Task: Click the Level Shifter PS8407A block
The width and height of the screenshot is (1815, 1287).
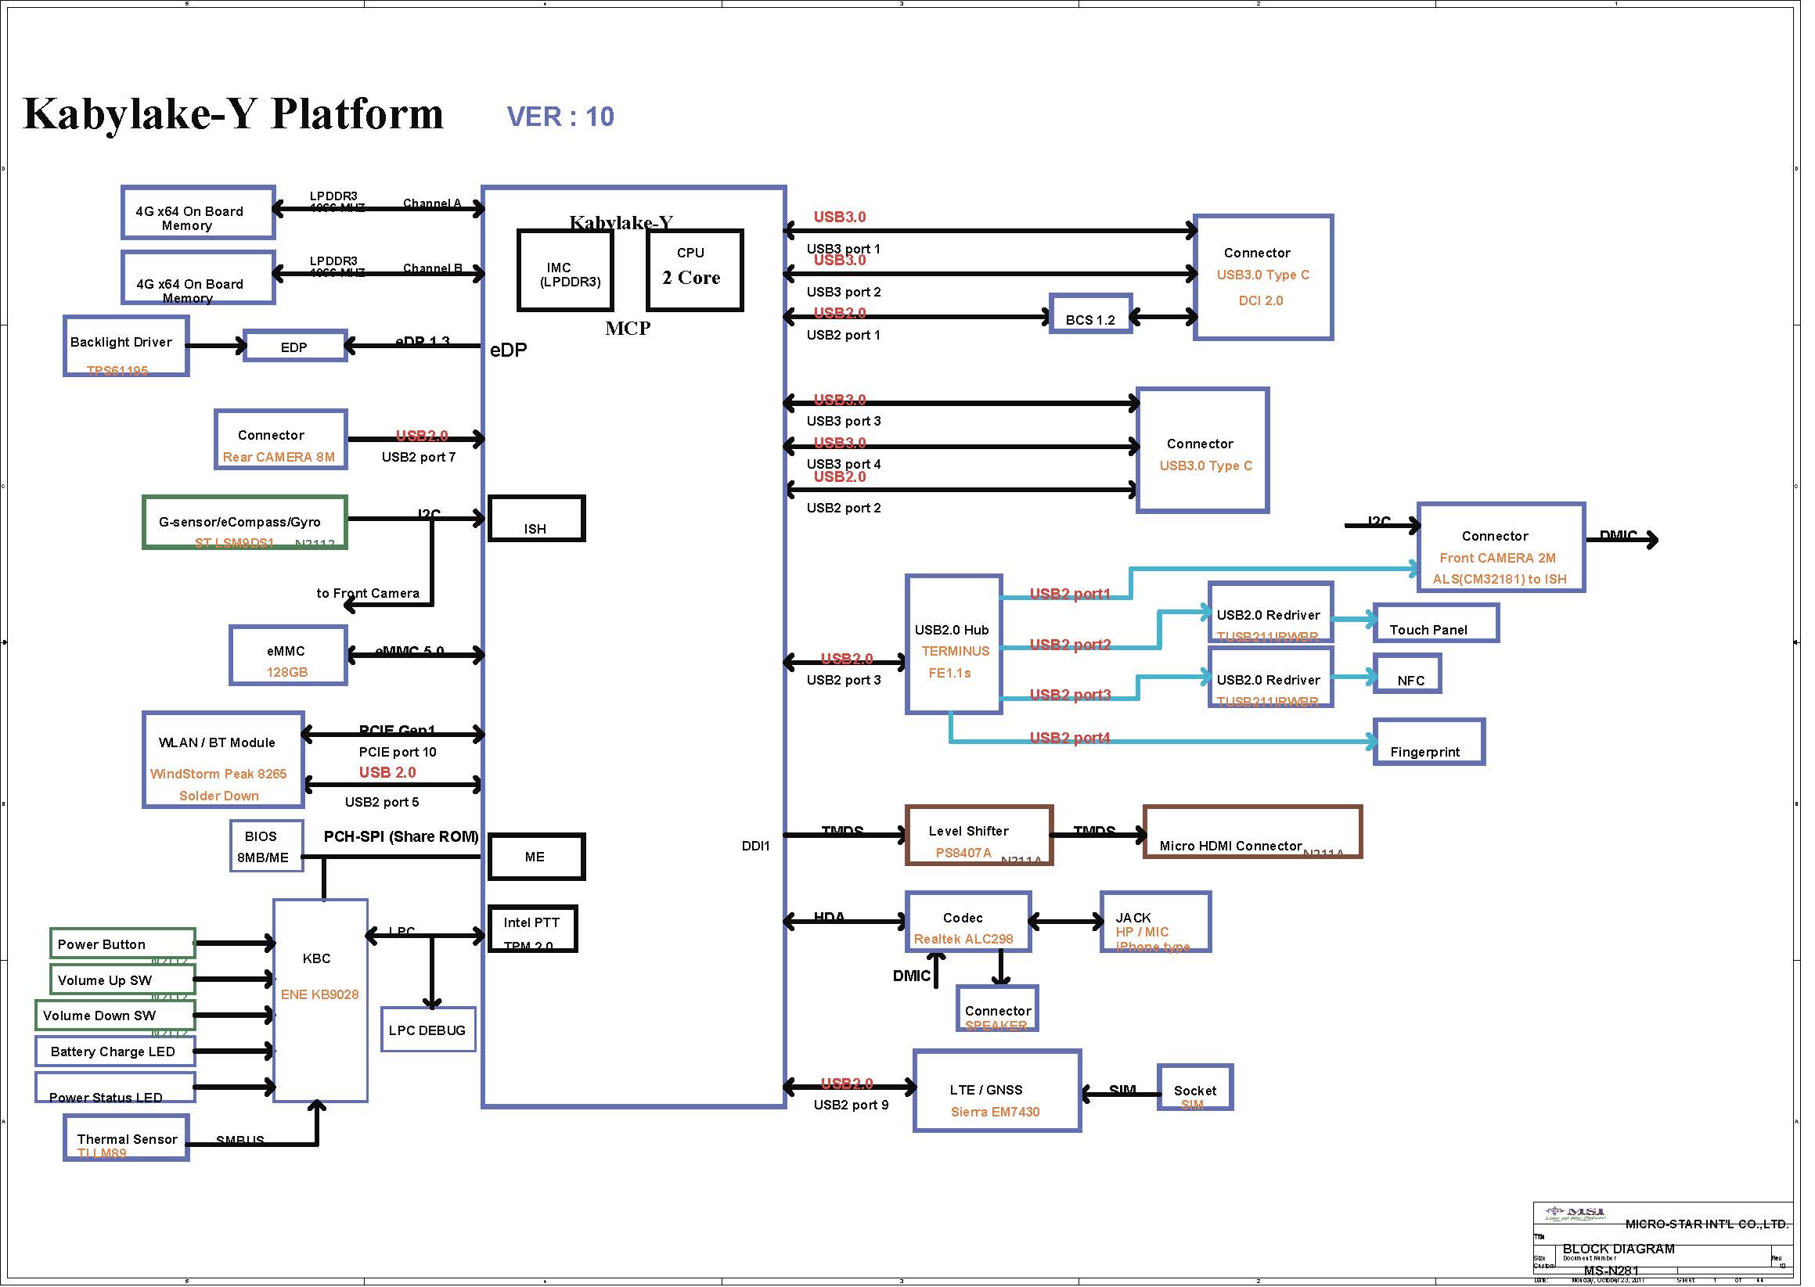Action: 978,836
